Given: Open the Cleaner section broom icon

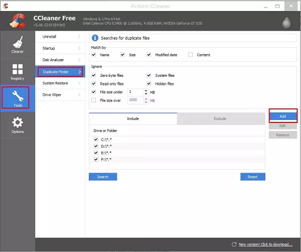Looking at the screenshot, I should [17, 42].
